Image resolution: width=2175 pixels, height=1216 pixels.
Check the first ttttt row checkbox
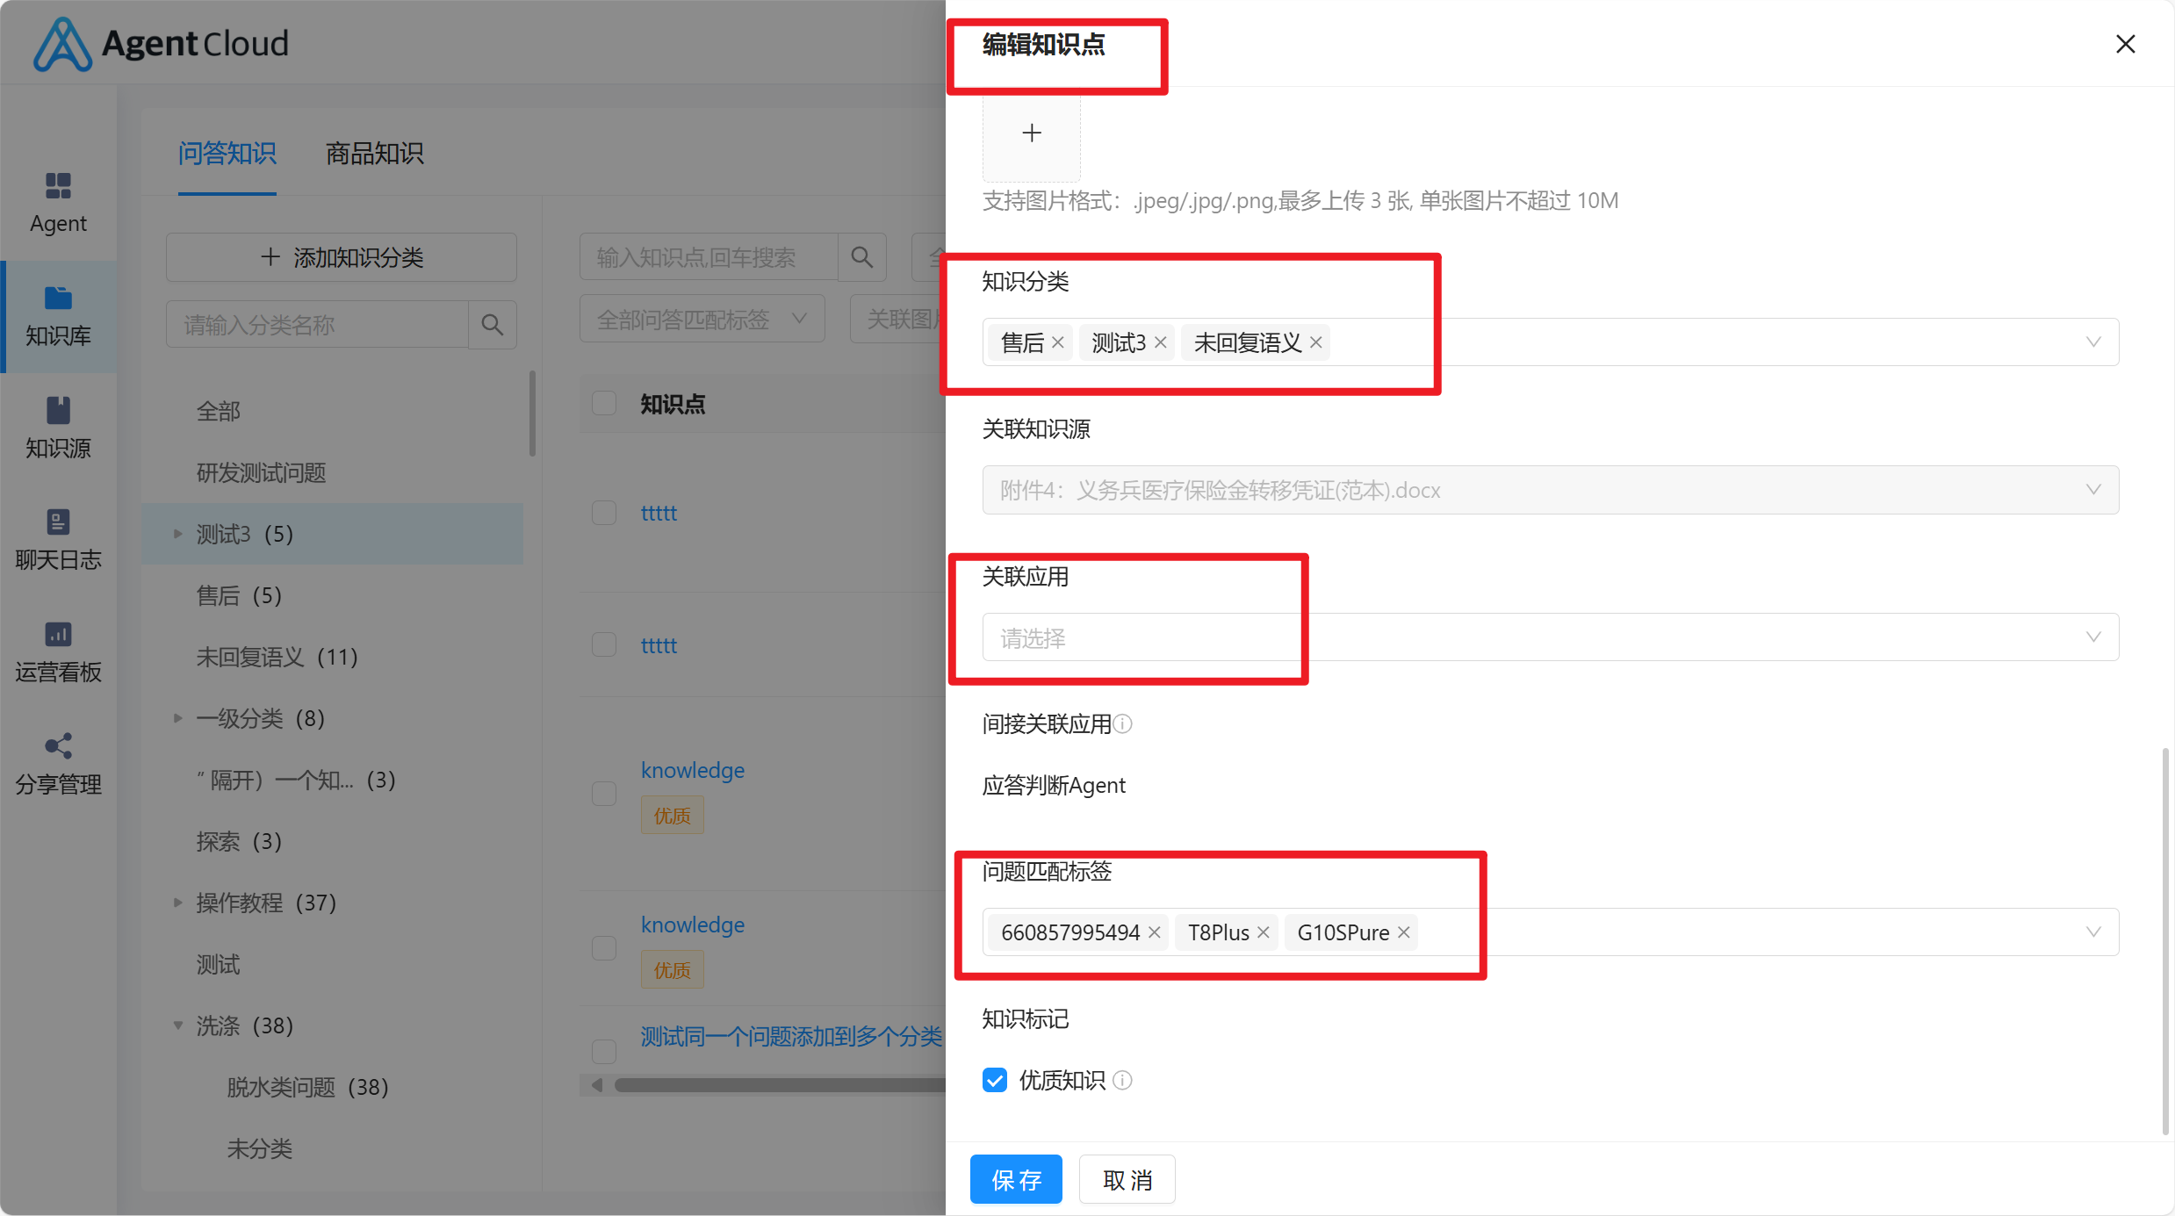point(604,513)
